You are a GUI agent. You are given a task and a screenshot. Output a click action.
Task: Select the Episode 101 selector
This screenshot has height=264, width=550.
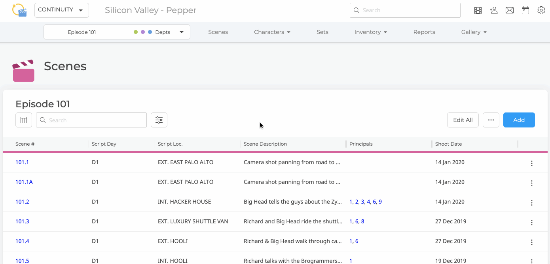coord(82,32)
